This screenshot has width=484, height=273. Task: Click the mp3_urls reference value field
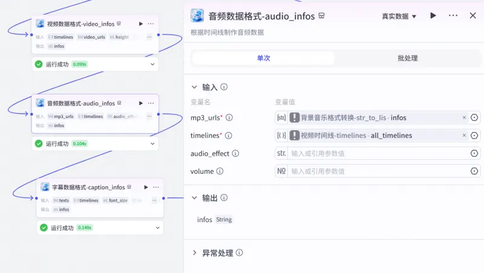pos(378,117)
